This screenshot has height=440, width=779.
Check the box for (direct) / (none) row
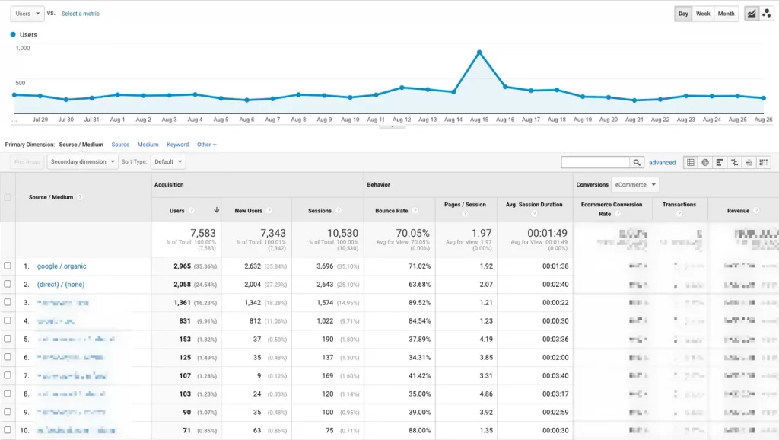coord(8,284)
